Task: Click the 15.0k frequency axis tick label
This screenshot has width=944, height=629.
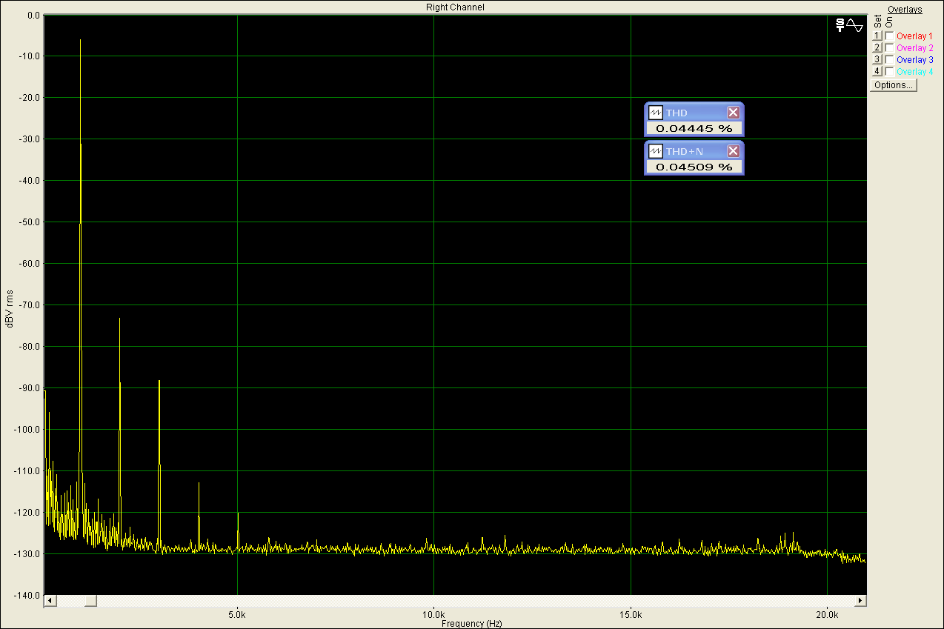Action: (631, 615)
